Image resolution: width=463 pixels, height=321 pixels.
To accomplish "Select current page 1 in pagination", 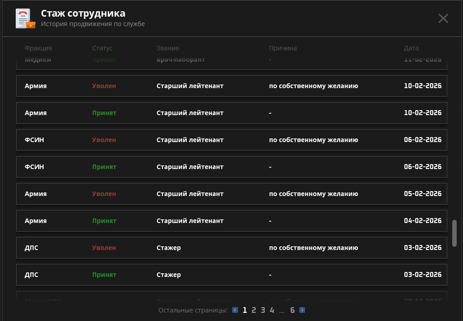I will point(245,310).
